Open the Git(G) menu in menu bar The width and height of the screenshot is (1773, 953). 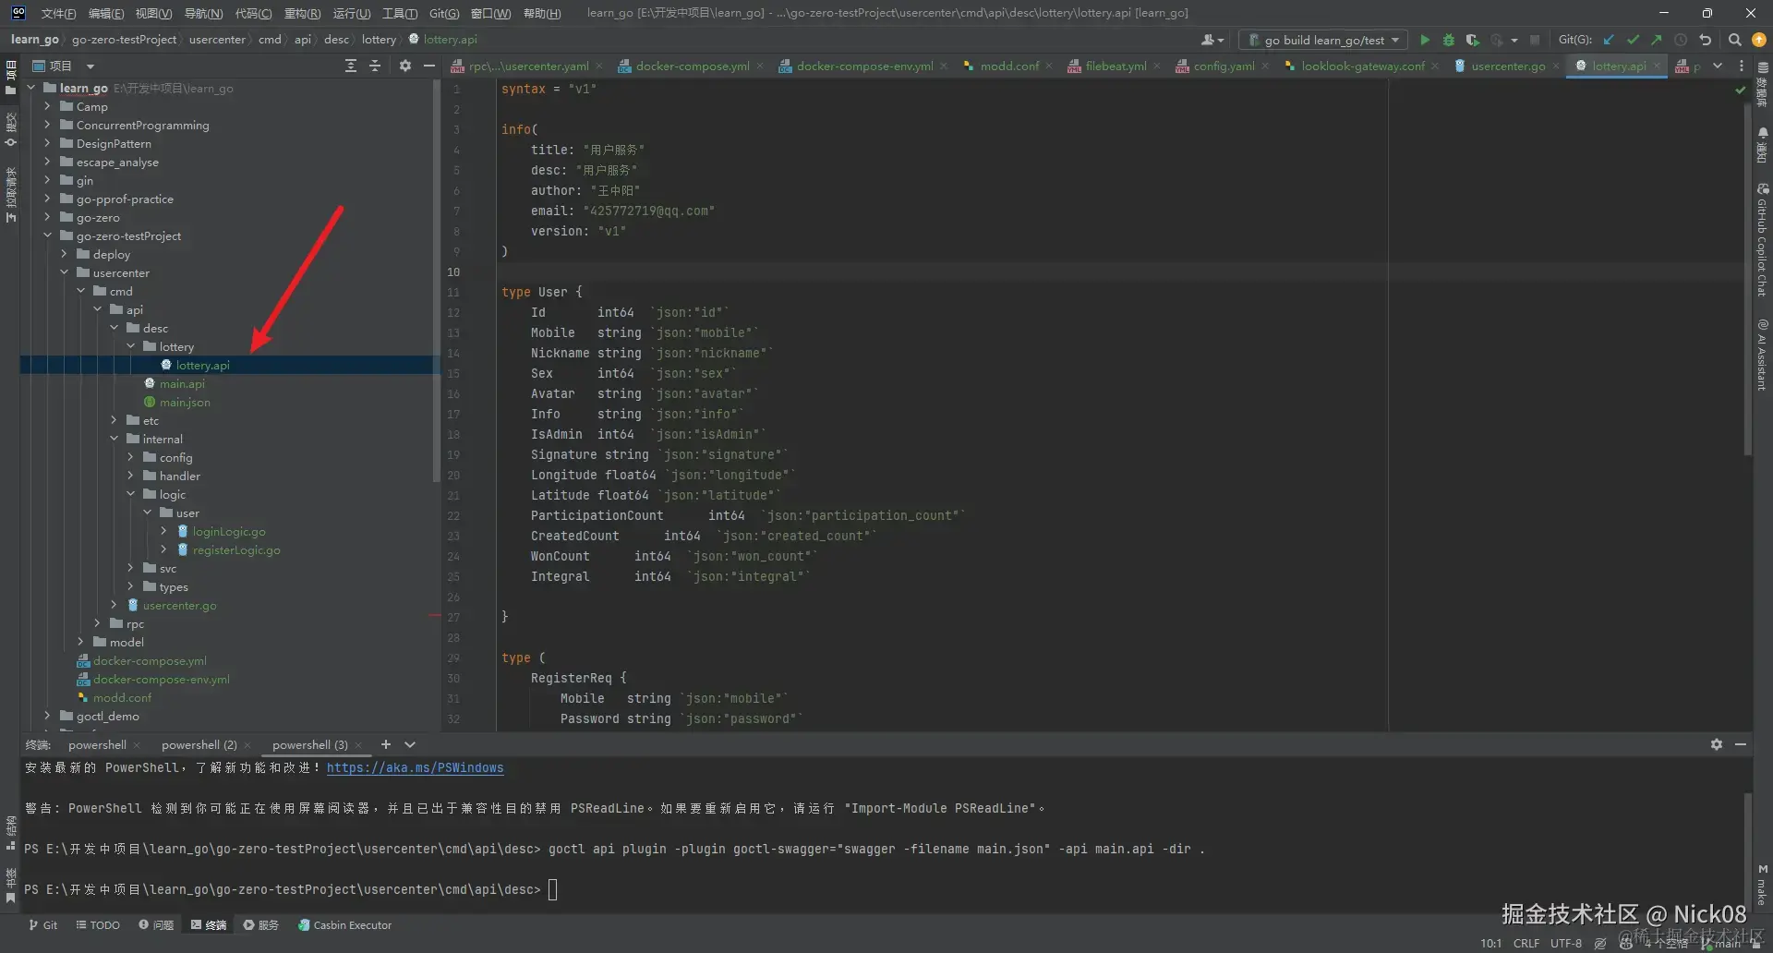[443, 13]
